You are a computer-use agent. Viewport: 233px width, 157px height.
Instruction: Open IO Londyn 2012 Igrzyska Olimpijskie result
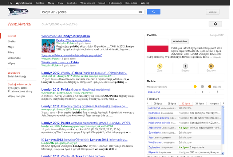[x=84, y=140]
